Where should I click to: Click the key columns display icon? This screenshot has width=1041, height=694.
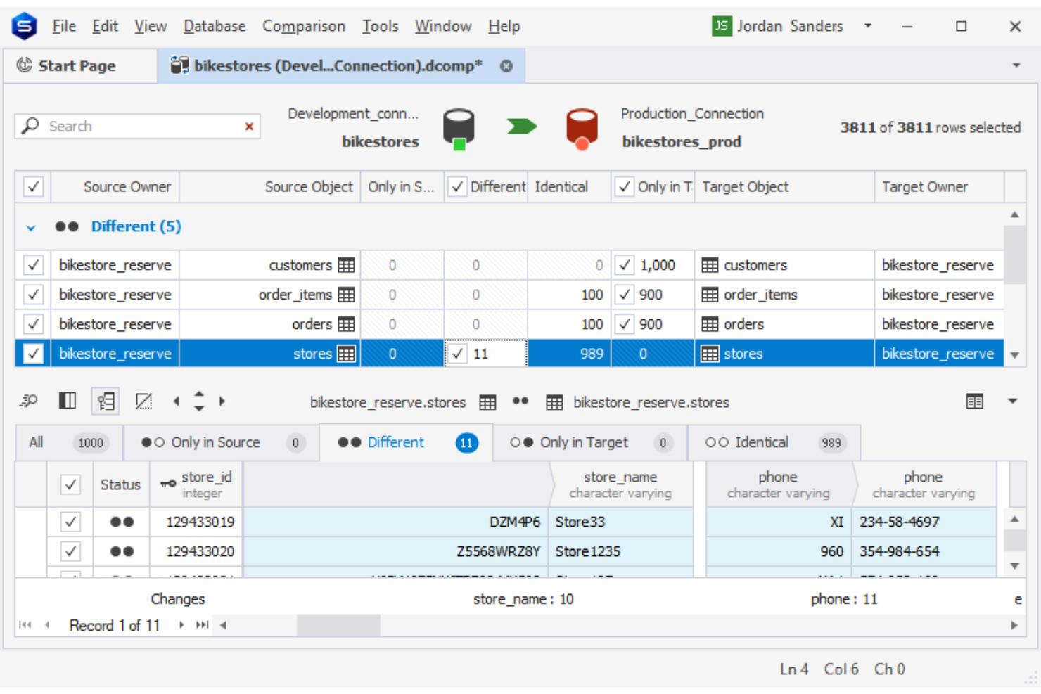tap(106, 400)
